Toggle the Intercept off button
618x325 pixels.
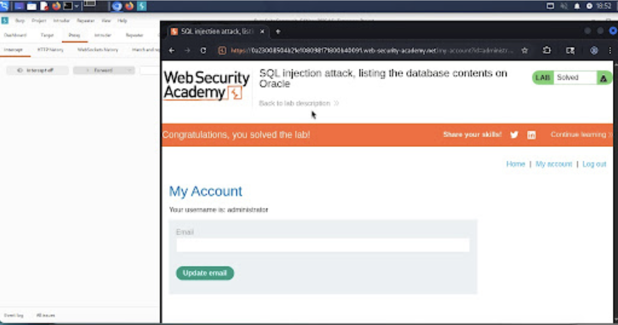click(37, 70)
